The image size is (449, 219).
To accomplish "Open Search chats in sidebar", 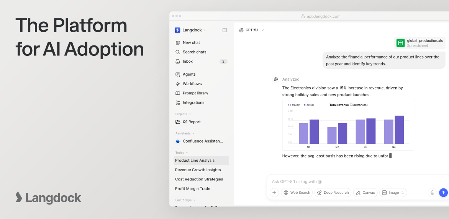I will tap(201, 52).
